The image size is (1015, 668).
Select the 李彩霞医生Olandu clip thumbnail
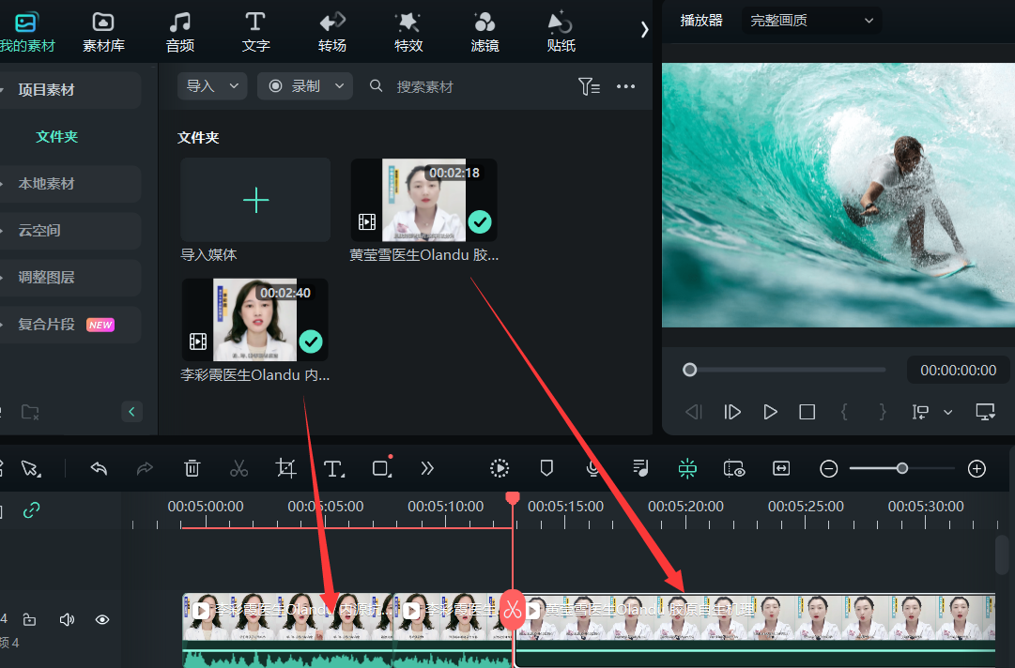[255, 319]
